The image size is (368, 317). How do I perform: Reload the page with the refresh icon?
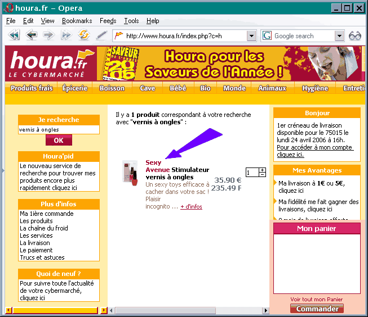84,35
